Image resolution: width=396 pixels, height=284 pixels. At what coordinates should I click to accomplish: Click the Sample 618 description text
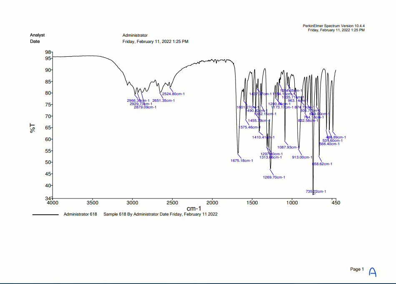(160, 214)
